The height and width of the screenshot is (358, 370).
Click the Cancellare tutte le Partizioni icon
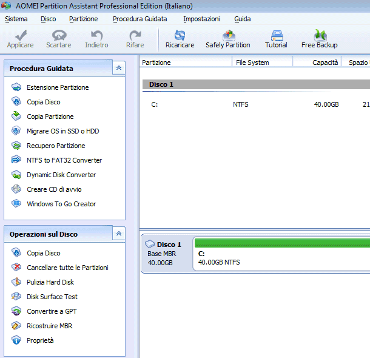16,267
